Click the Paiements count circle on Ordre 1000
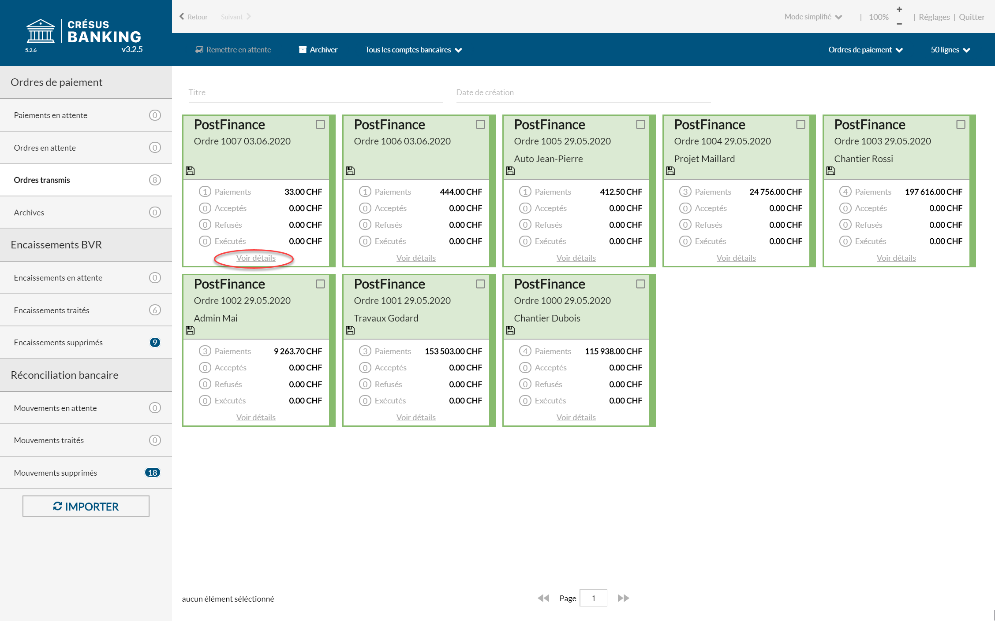 [x=525, y=351]
